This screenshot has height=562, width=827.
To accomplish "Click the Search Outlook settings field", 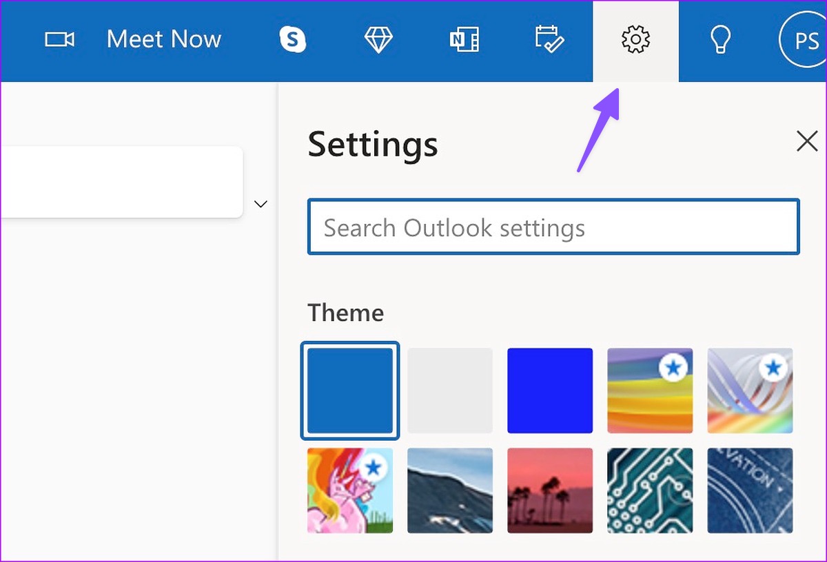I will (x=553, y=227).
